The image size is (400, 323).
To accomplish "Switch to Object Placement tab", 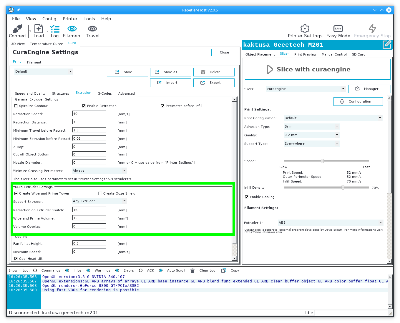I will pyautogui.click(x=260, y=54).
